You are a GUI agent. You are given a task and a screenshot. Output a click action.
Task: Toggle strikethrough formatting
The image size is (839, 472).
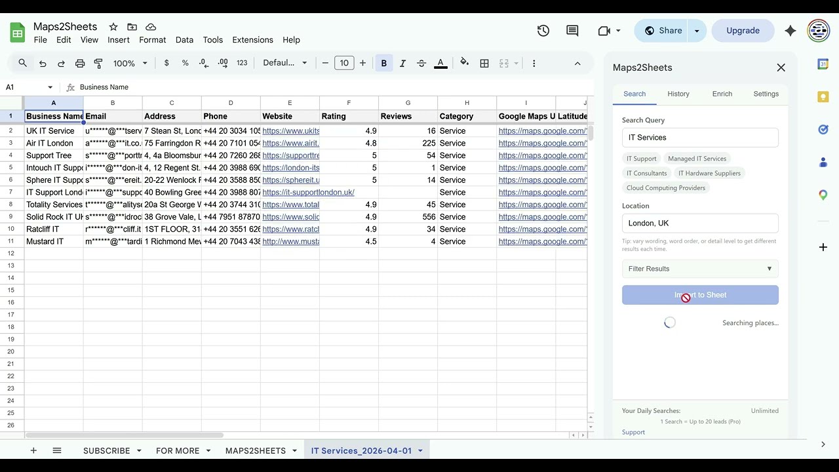point(421,63)
